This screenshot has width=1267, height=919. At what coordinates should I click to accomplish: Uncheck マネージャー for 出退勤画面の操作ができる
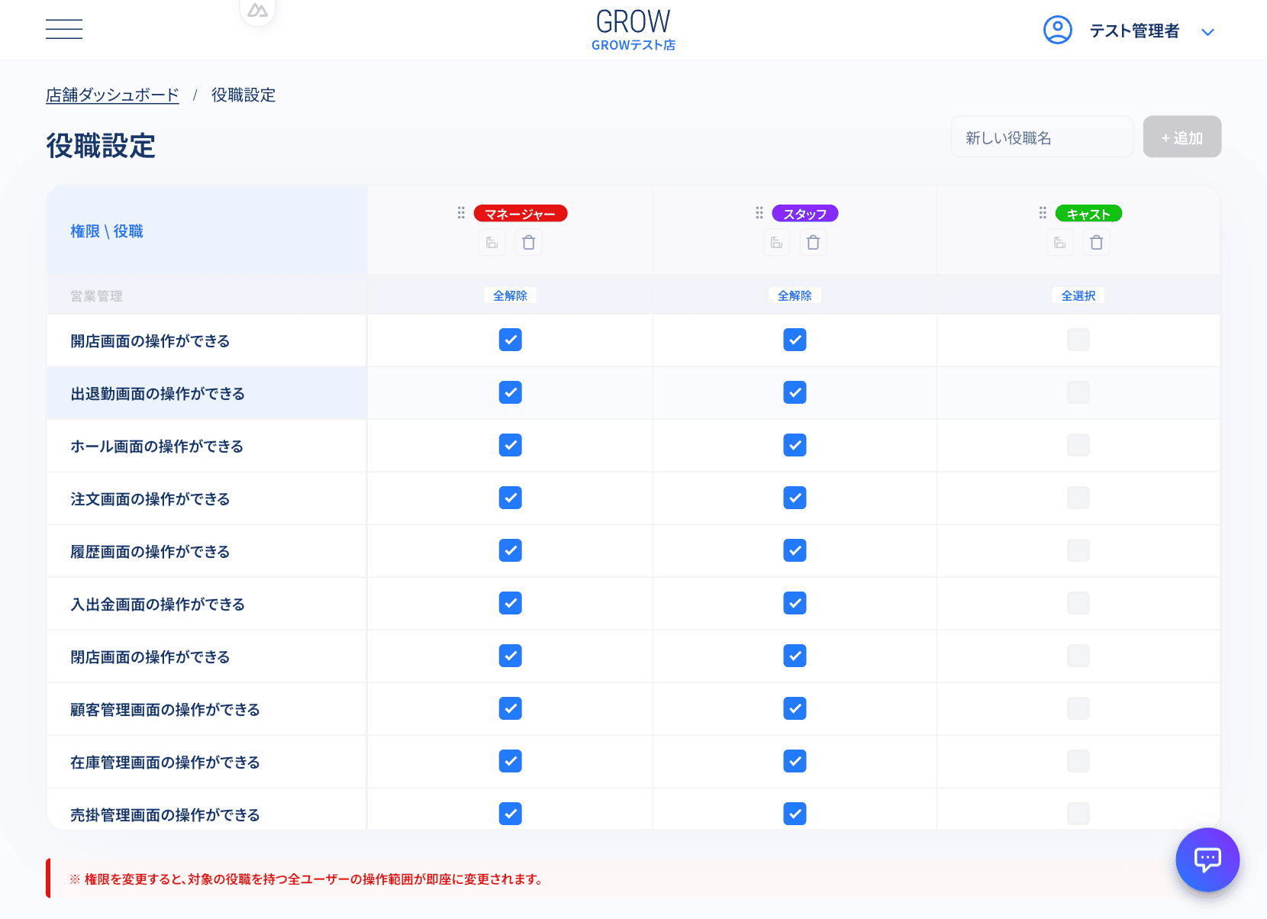pos(511,392)
